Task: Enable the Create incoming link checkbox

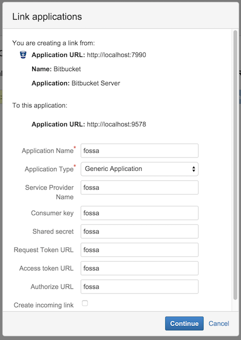Action: (x=85, y=303)
